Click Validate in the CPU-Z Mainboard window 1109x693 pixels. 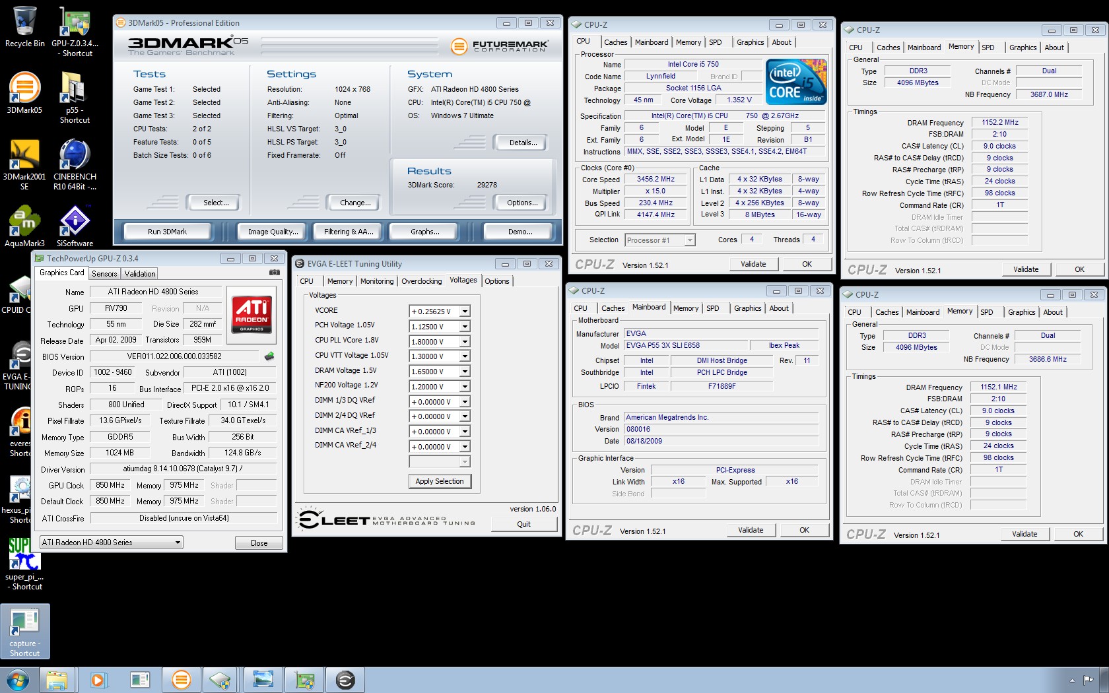(751, 530)
